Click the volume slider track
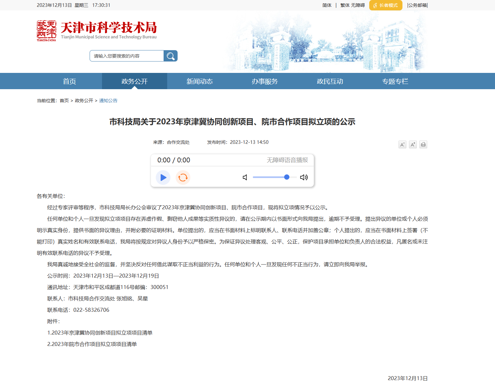495x384 pixels. 274,177
